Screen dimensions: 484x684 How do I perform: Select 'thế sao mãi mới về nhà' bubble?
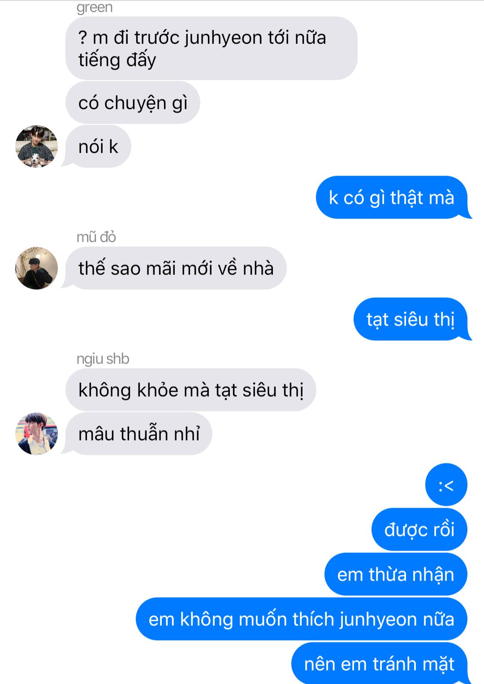click(176, 268)
